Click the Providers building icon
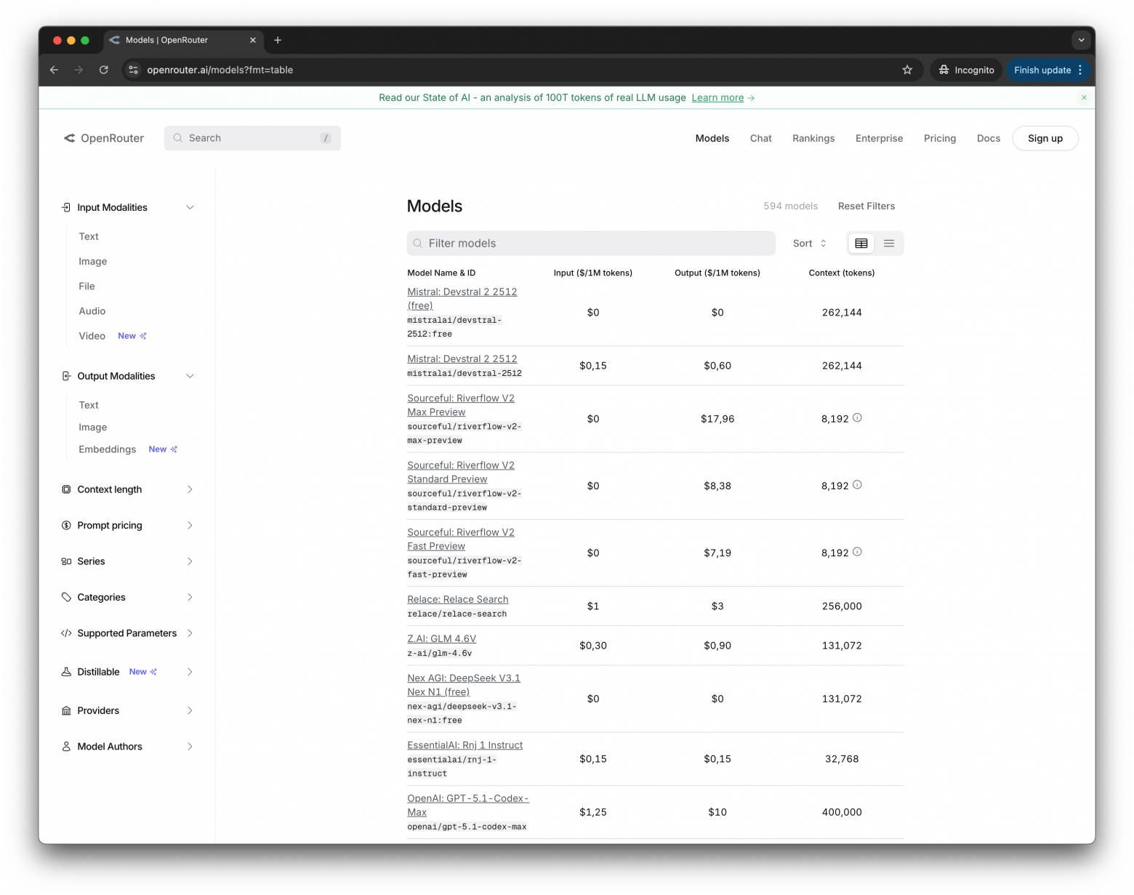The width and height of the screenshot is (1134, 895). click(x=66, y=710)
